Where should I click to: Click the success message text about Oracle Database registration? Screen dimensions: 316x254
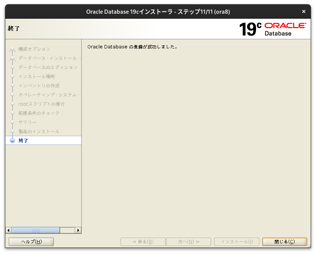click(131, 47)
